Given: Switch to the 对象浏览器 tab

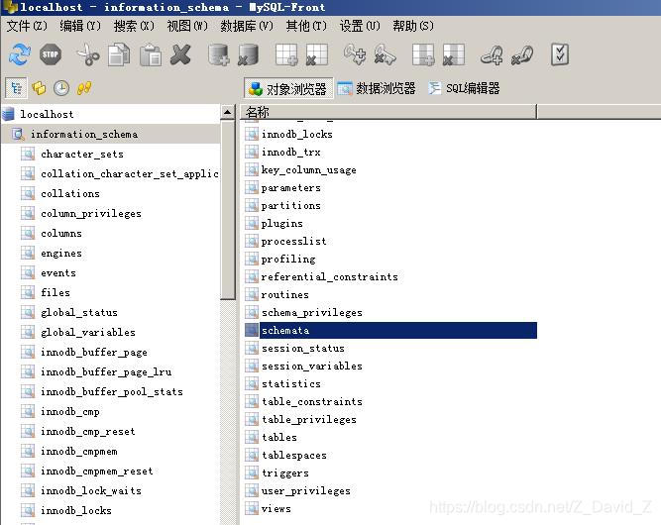Looking at the screenshot, I should (288, 88).
